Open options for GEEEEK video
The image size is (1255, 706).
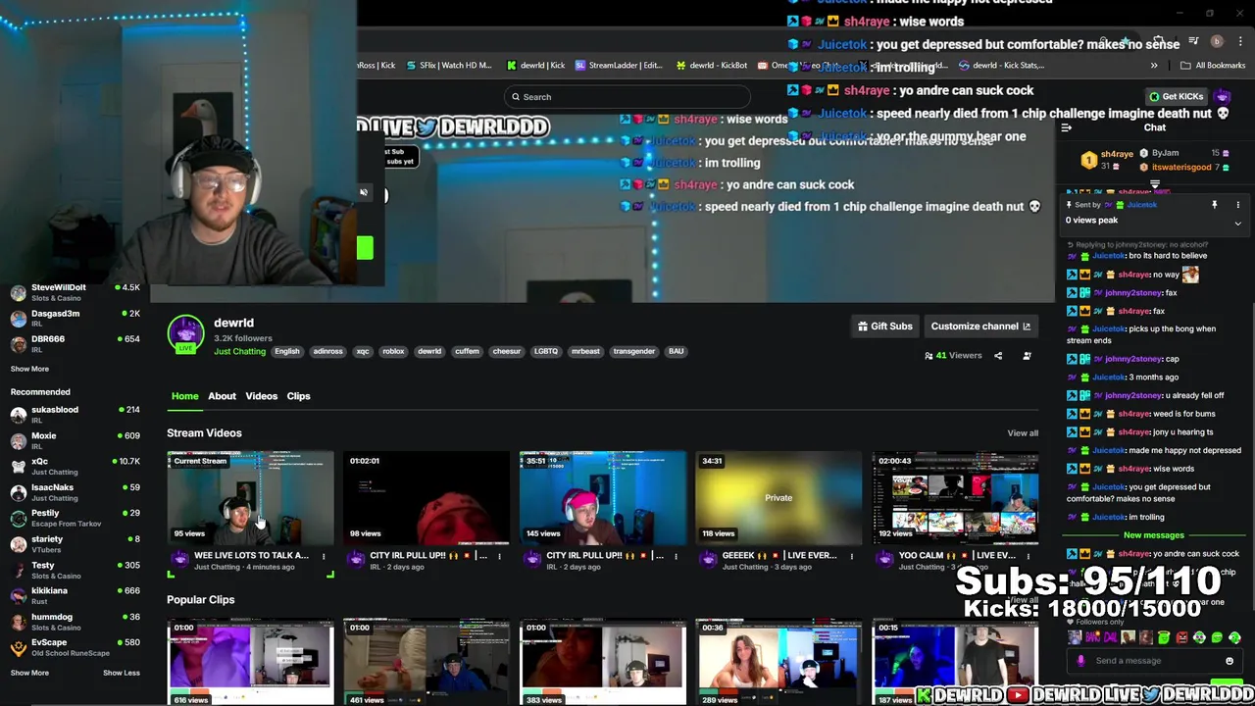pos(851,556)
